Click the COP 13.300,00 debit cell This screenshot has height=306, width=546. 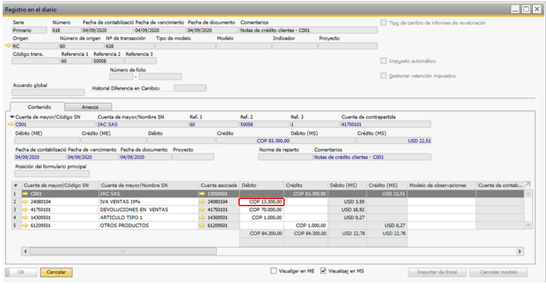(261, 202)
